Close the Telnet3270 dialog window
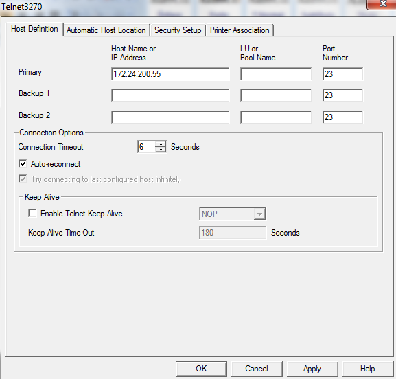The height and width of the screenshot is (379, 396). [382, 4]
